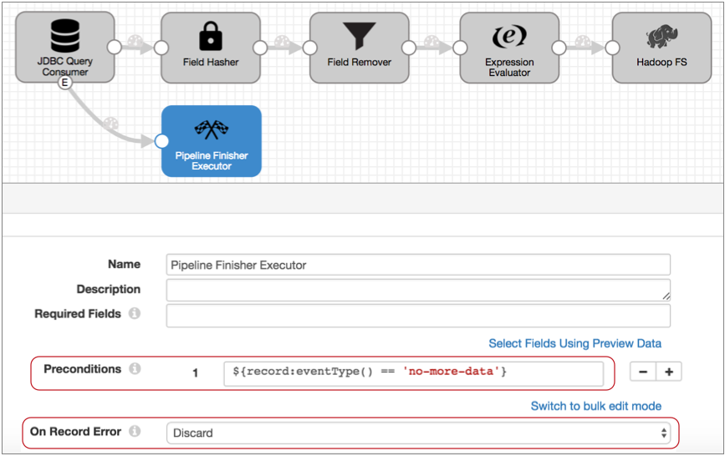Click the Required Fields info icon

tap(135, 314)
